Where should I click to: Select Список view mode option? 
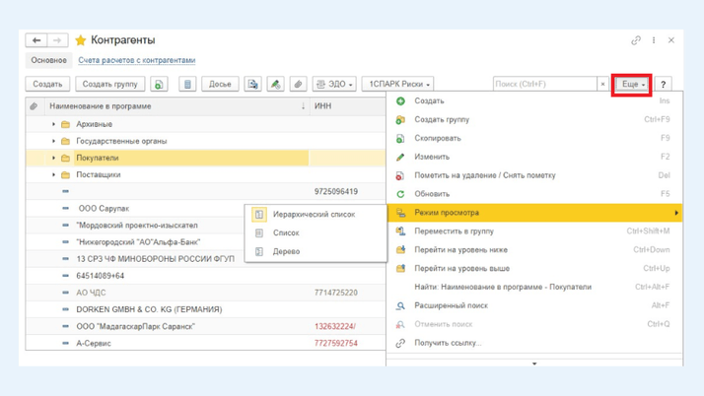point(285,232)
